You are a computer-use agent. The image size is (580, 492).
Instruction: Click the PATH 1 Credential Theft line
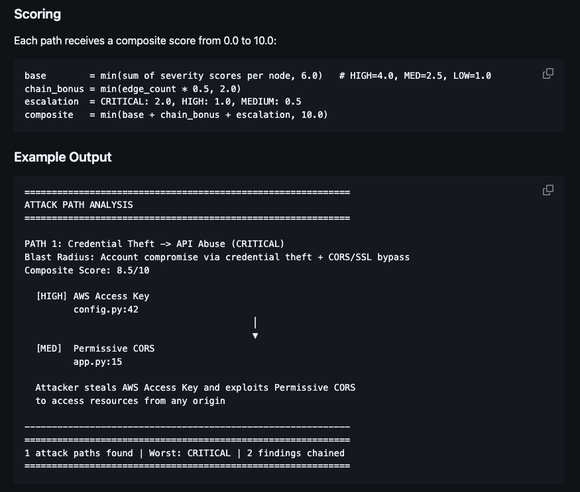coord(154,244)
